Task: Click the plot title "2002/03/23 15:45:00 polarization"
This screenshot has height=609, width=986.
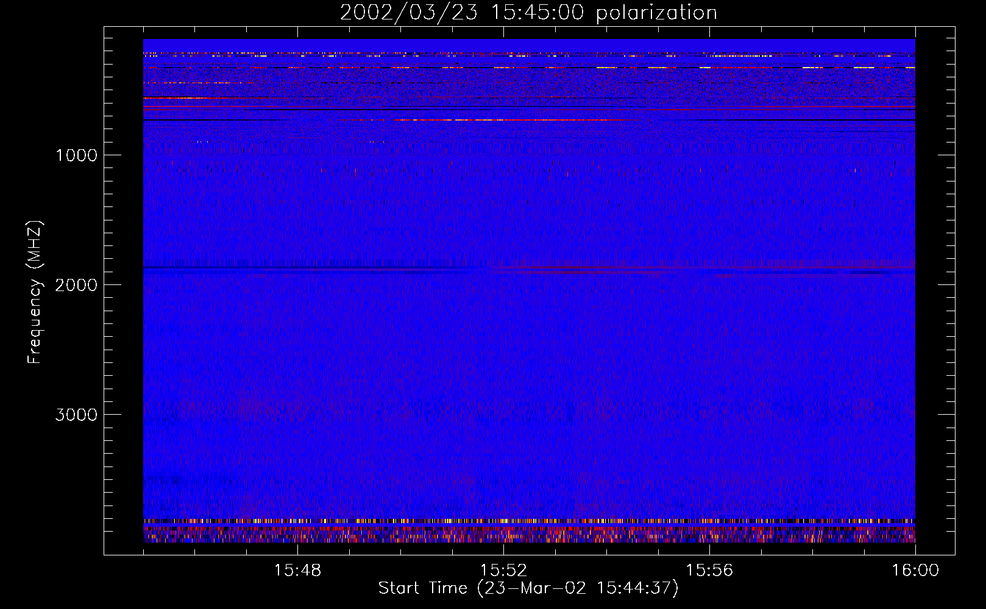Action: point(528,13)
